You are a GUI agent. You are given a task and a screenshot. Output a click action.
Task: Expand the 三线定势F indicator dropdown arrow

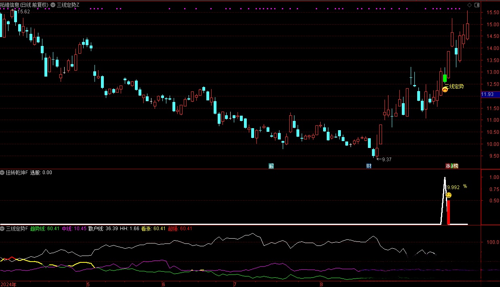point(2,229)
